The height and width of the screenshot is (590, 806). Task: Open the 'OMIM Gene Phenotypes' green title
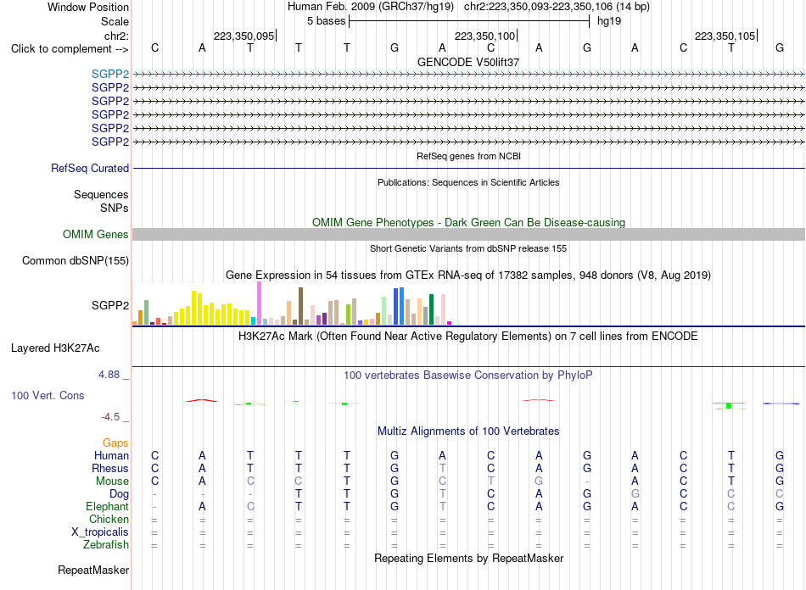click(468, 222)
